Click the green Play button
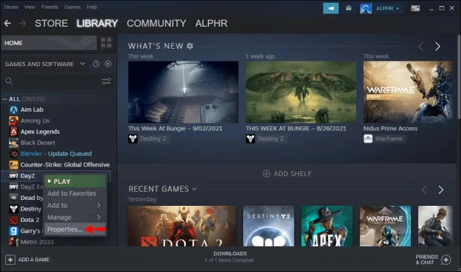The width and height of the screenshot is (461, 272). tap(75, 181)
